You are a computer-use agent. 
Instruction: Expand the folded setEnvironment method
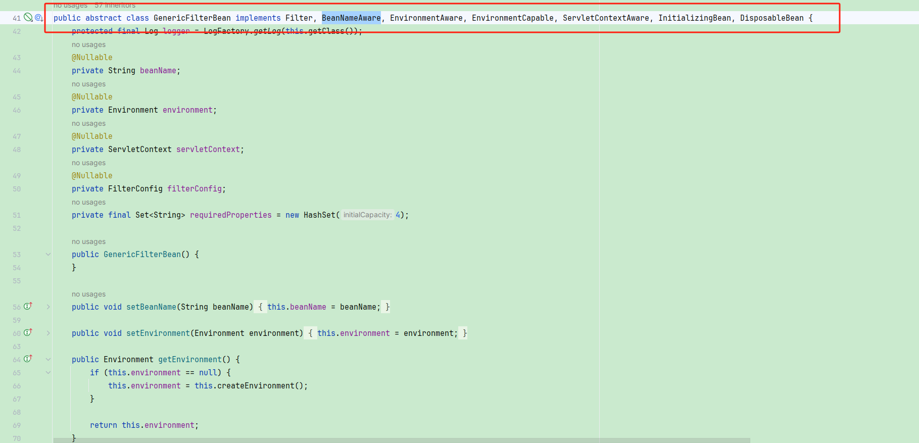pos(49,333)
